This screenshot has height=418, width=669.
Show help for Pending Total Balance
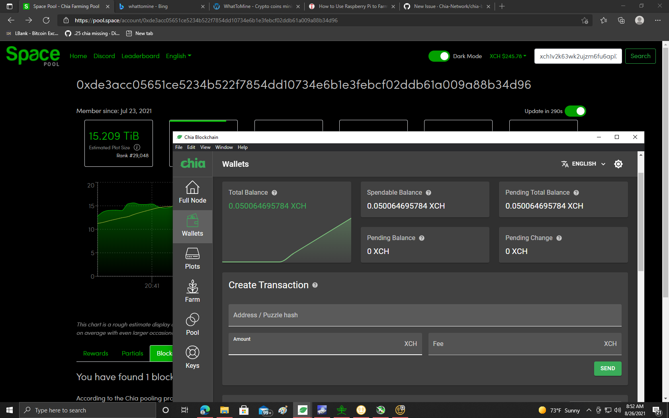(x=576, y=193)
